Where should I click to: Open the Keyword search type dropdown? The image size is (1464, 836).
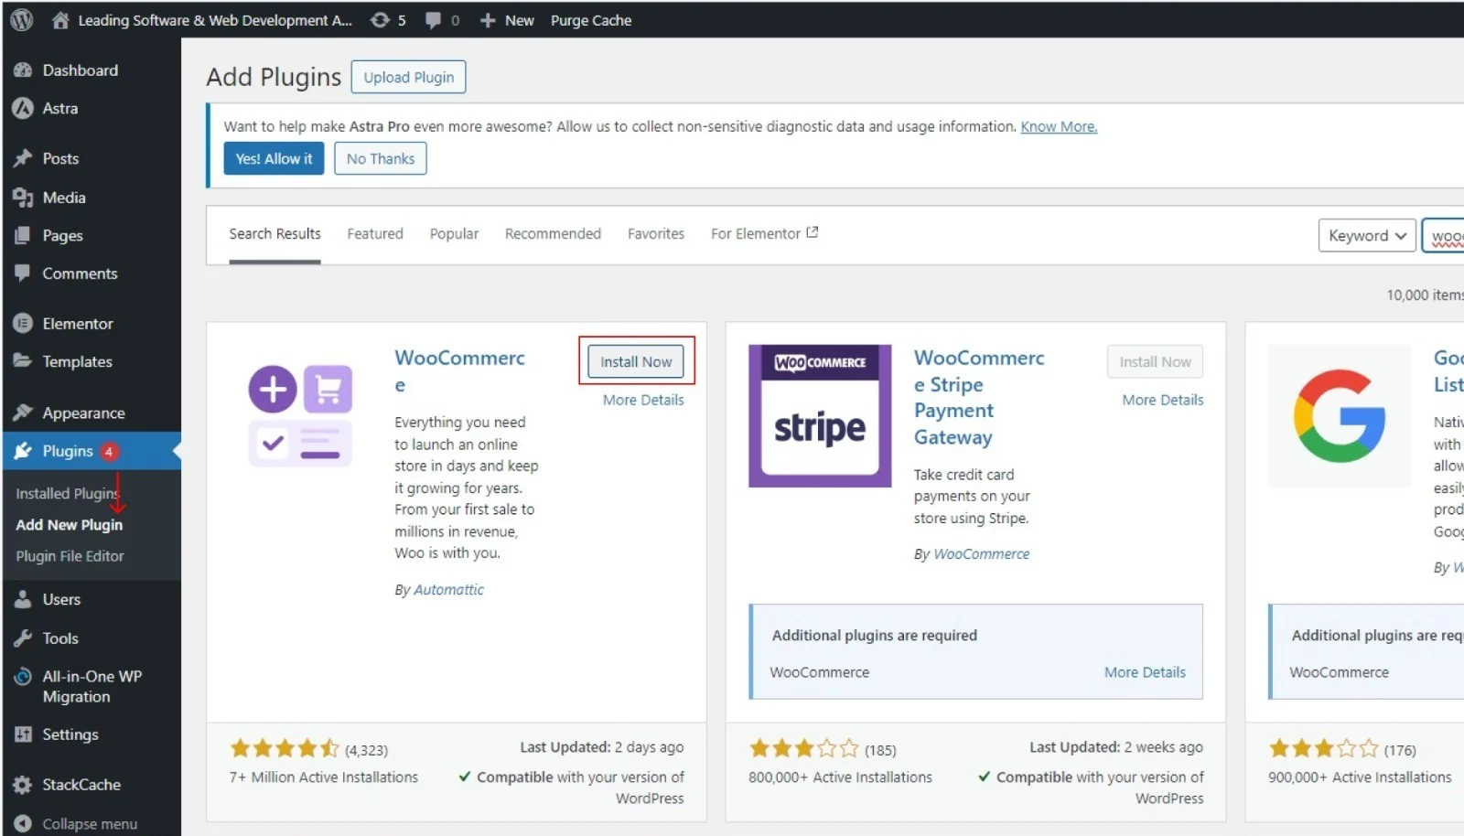pos(1367,235)
